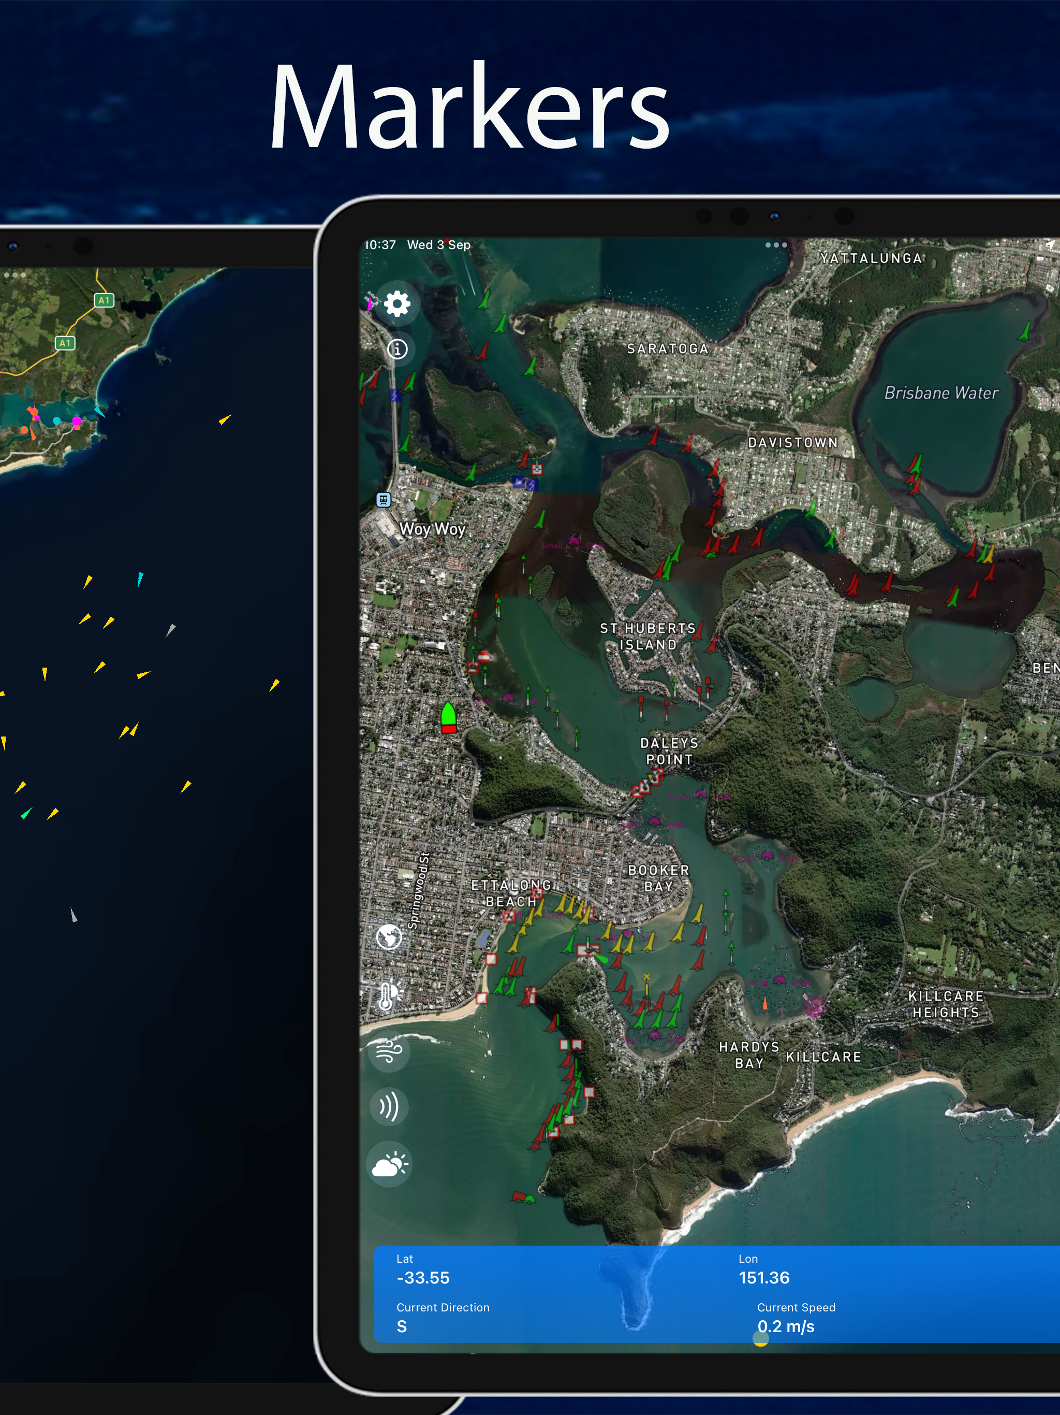The height and width of the screenshot is (1415, 1060).
Task: Tap the info circle icon
Action: pyautogui.click(x=397, y=349)
